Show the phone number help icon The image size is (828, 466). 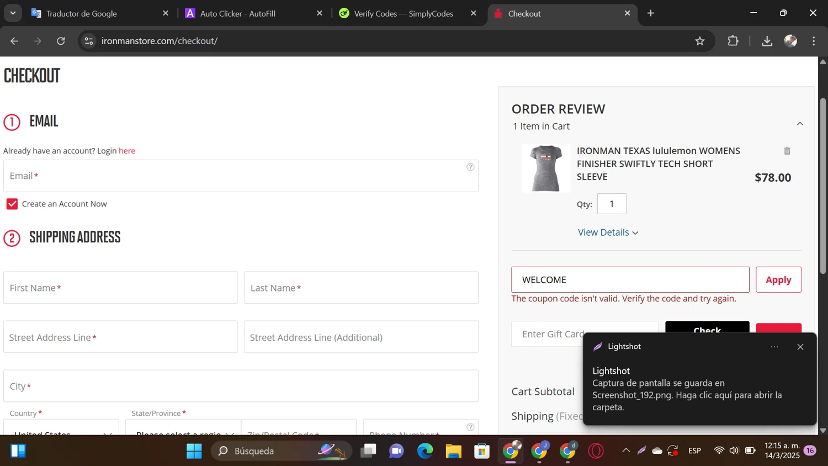click(x=470, y=427)
